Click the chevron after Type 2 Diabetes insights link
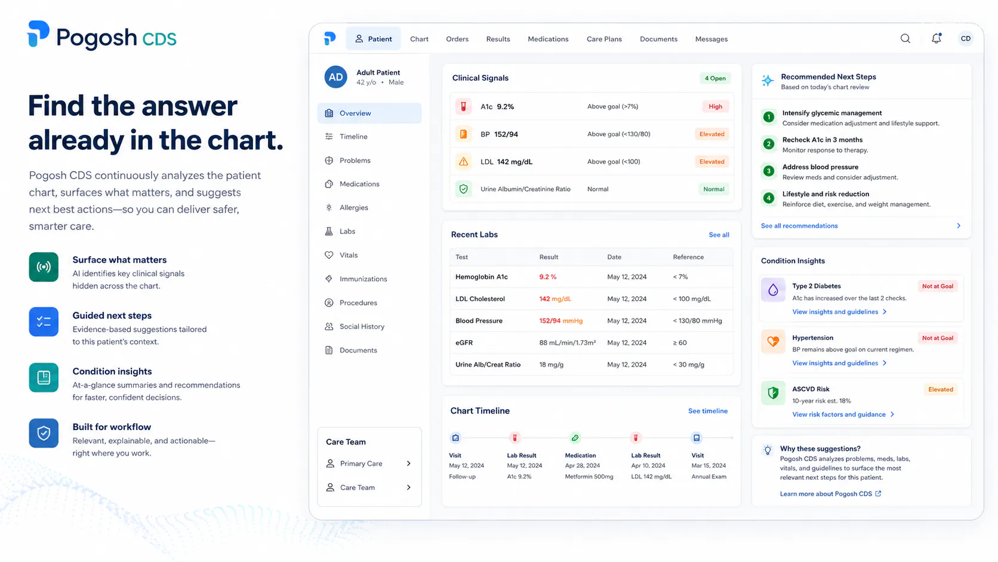The height and width of the screenshot is (562, 998). click(x=885, y=312)
